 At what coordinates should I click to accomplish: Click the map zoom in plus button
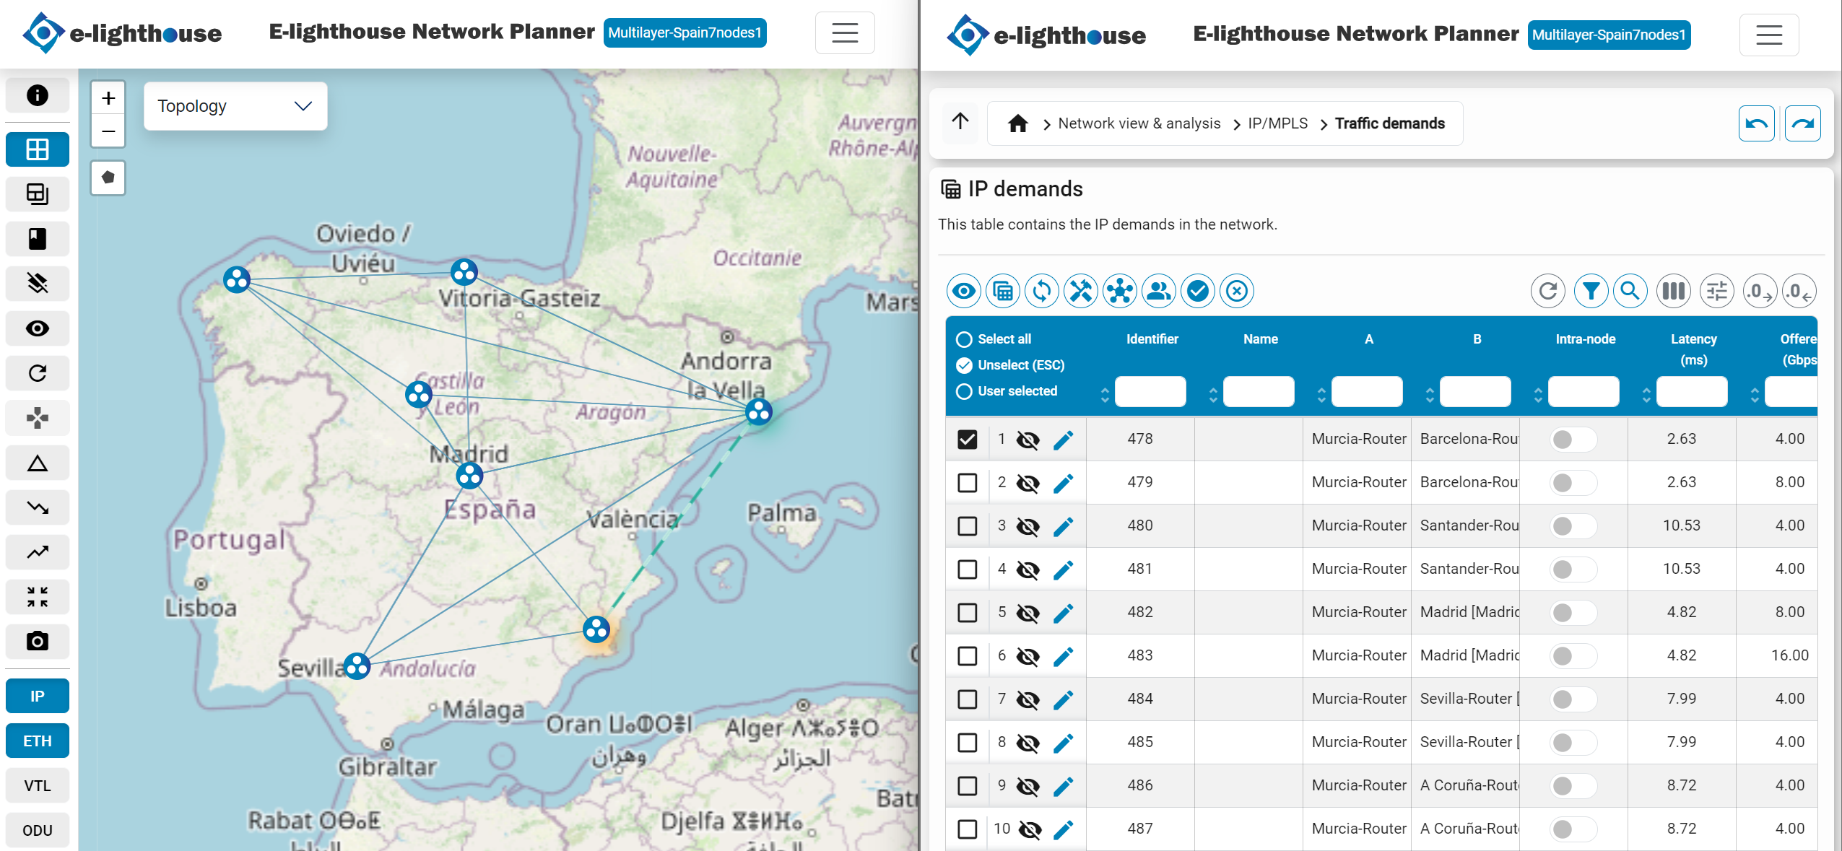point(108,98)
